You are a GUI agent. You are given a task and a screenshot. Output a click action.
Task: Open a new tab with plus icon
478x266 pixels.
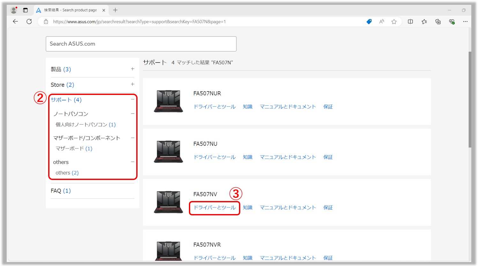tap(115, 10)
